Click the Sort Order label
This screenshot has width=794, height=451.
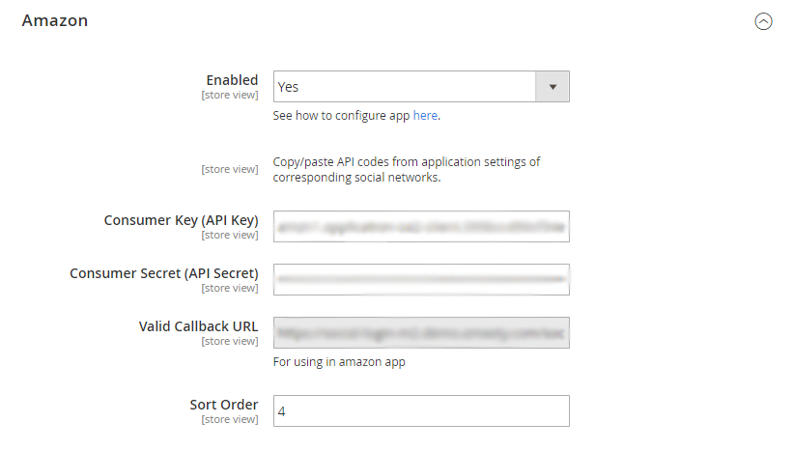click(x=224, y=405)
